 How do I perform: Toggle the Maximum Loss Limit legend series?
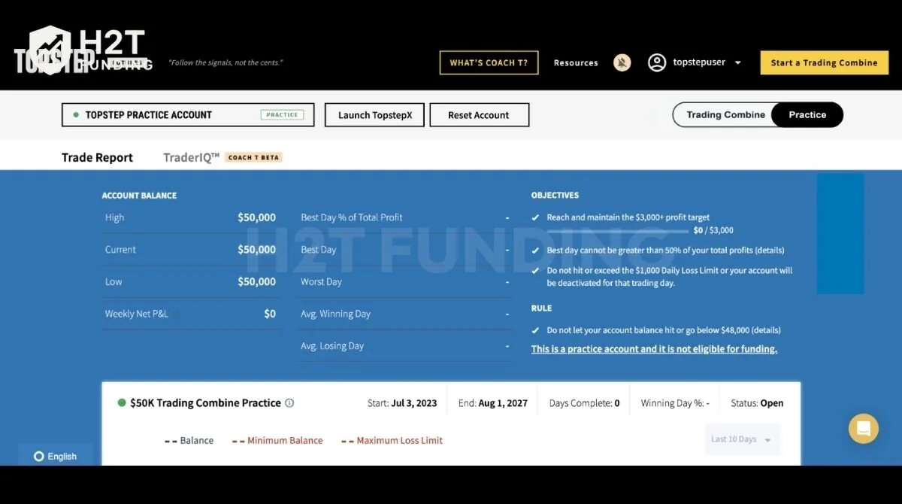click(392, 441)
